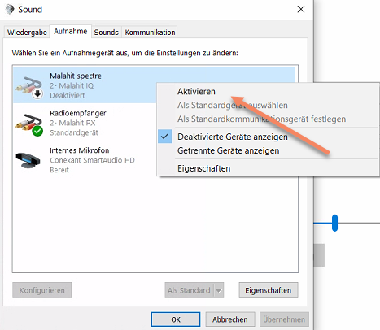The height and width of the screenshot is (330, 380).
Task: Click the OK button
Action: click(x=176, y=319)
